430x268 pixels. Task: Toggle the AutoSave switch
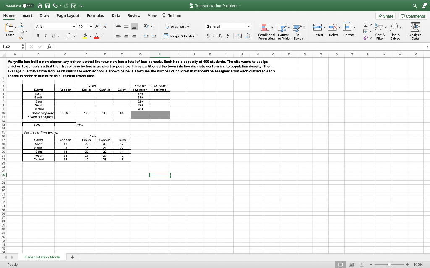28,5
